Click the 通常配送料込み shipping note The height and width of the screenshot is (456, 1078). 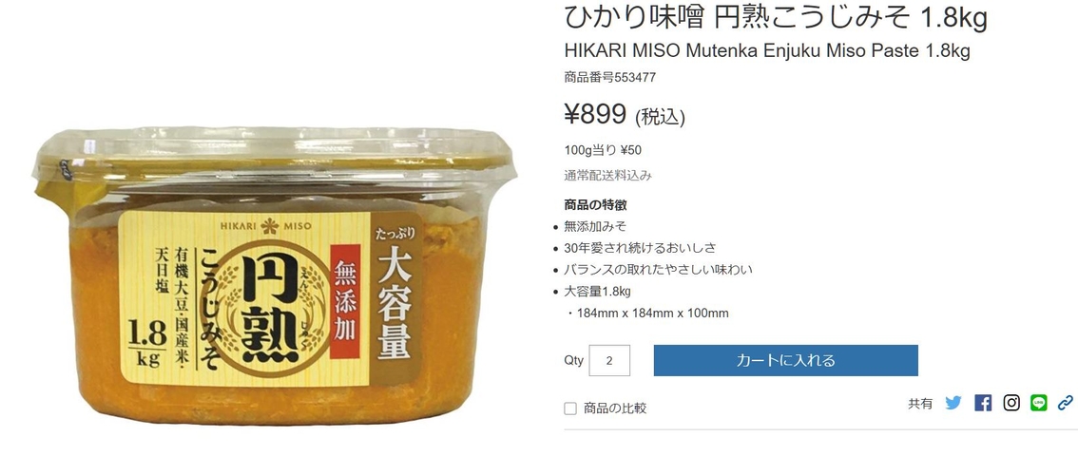(x=607, y=176)
